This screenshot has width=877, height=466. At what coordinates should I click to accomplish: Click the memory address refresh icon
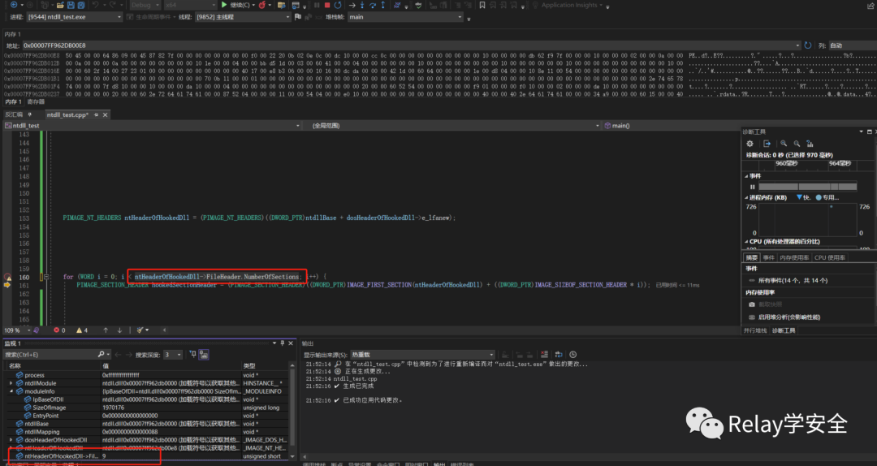coord(808,45)
